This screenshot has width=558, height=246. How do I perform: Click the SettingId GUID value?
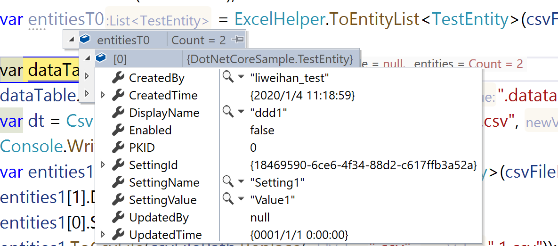tap(363, 165)
